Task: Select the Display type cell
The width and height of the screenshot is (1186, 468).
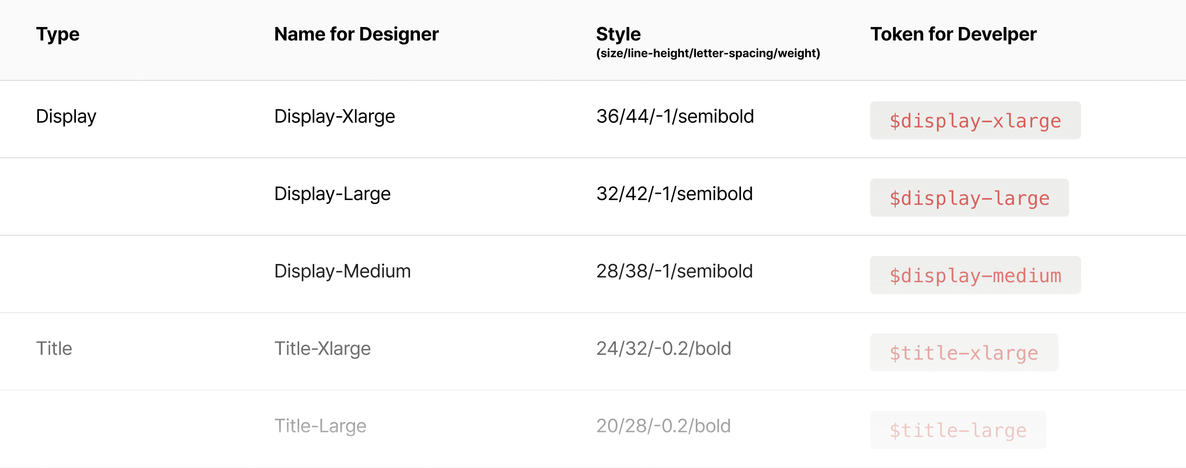Action: pos(66,116)
